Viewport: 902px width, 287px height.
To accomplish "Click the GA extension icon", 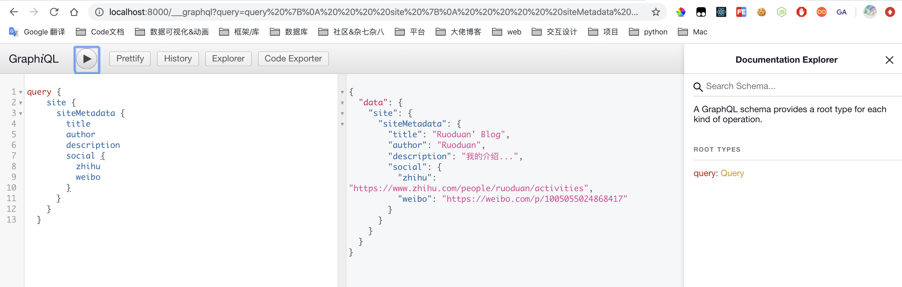I will click(x=842, y=12).
